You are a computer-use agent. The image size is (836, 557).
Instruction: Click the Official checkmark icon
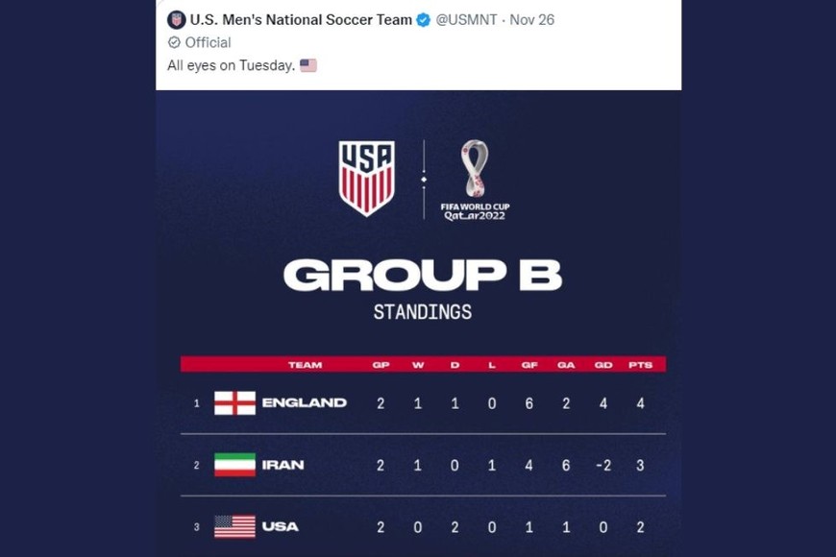point(174,42)
